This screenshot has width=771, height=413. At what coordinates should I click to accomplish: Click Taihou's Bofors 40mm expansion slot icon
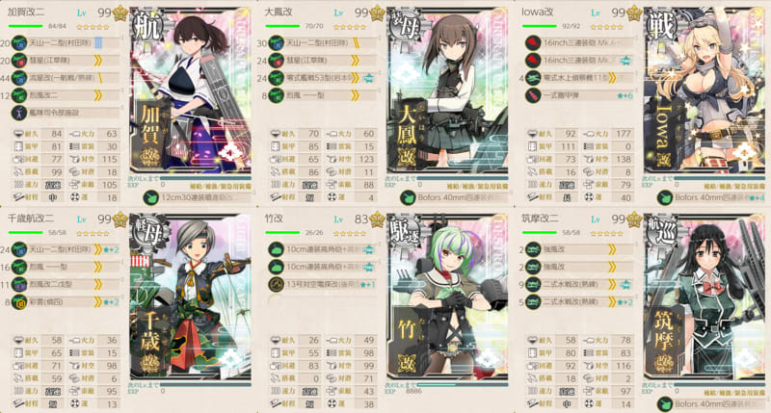click(x=407, y=198)
